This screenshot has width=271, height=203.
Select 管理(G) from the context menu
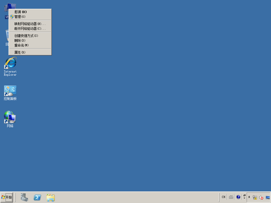(30, 17)
